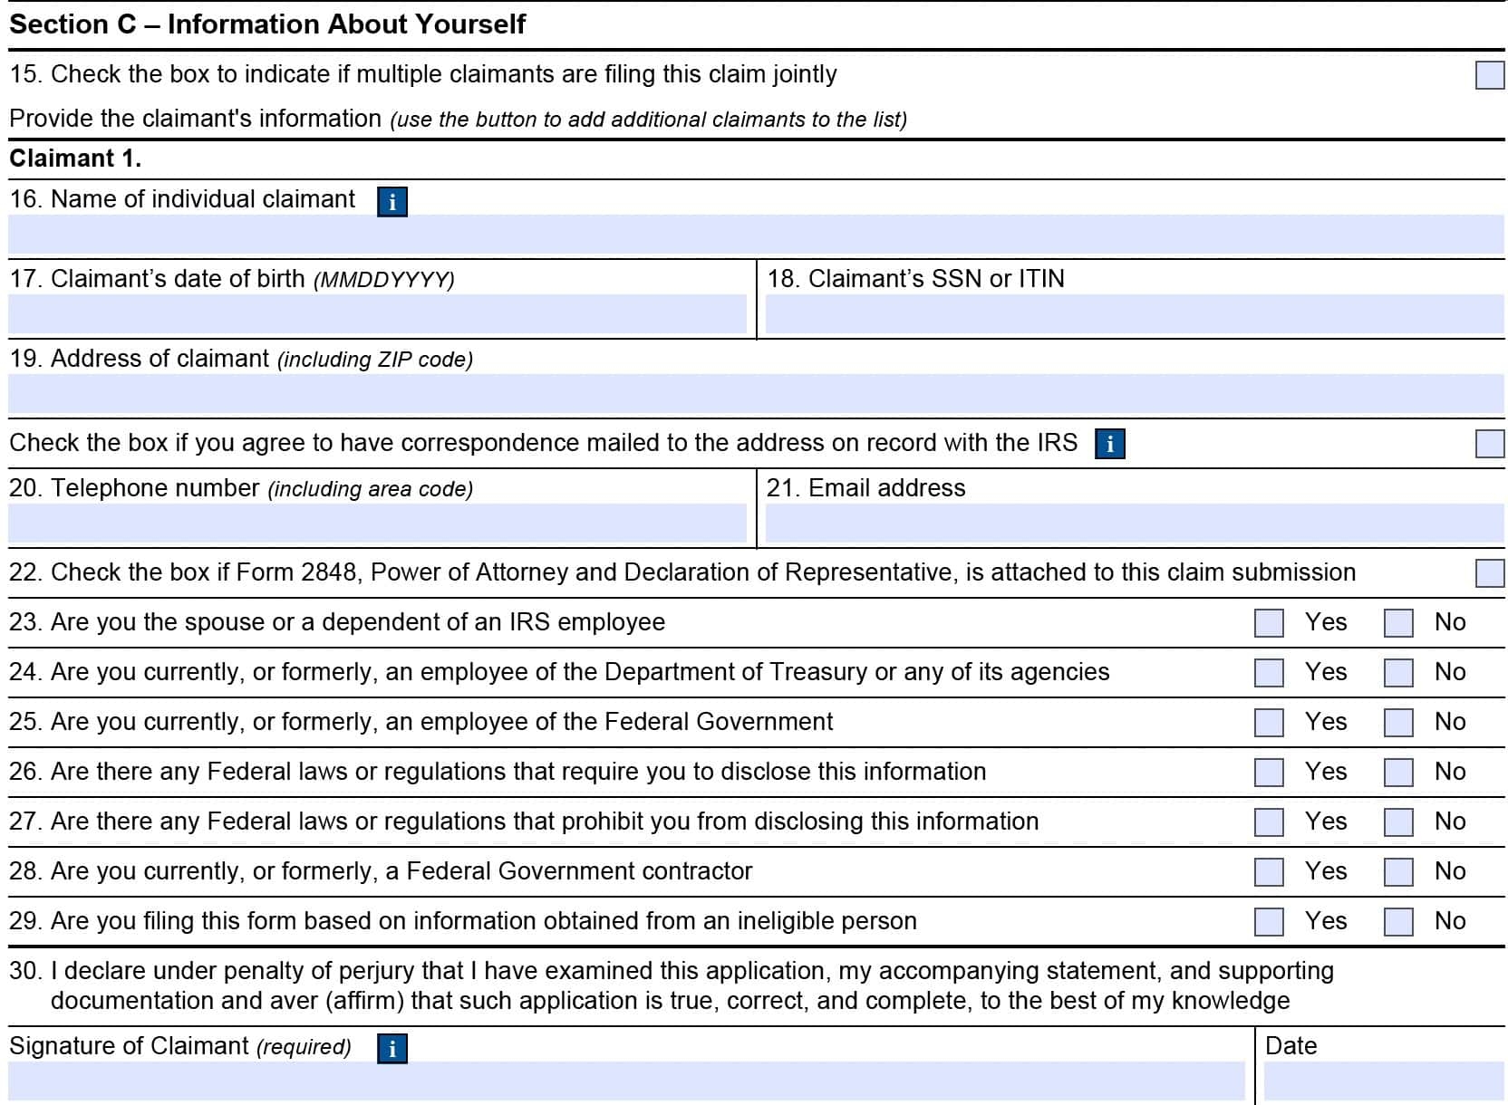
Task: Click the info icon next to Signature of Claimant
Action: click(391, 1047)
